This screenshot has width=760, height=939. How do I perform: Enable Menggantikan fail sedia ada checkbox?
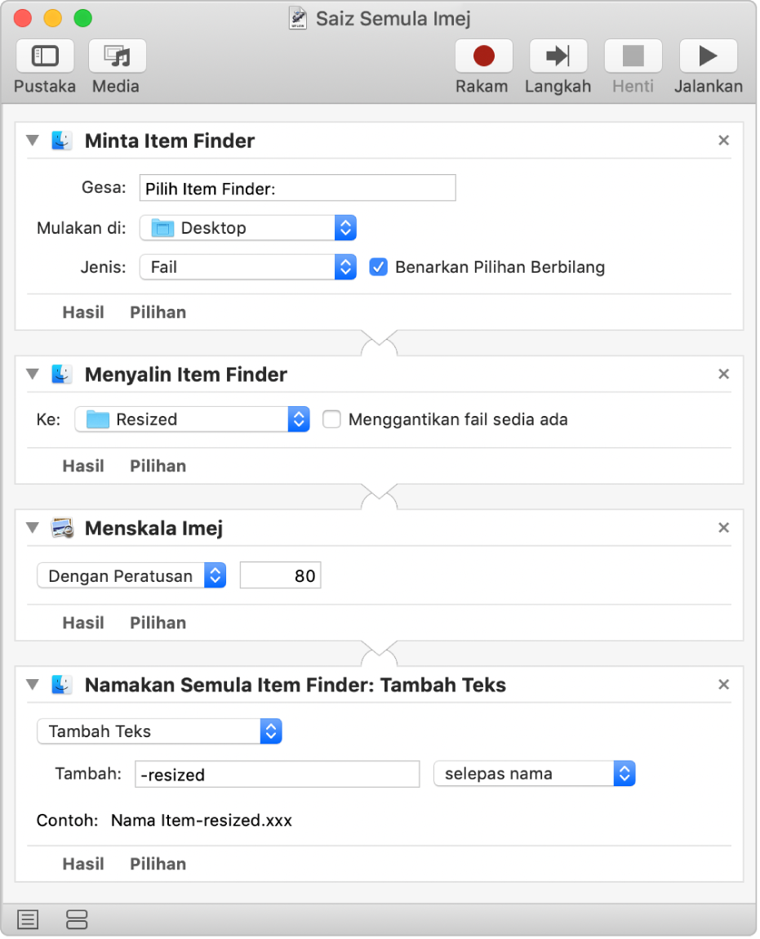[x=331, y=419]
